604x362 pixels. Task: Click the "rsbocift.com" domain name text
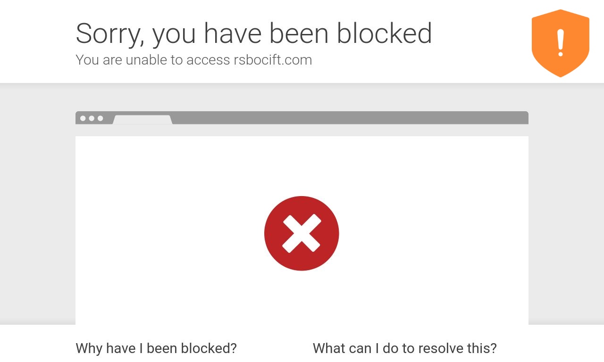pos(273,60)
